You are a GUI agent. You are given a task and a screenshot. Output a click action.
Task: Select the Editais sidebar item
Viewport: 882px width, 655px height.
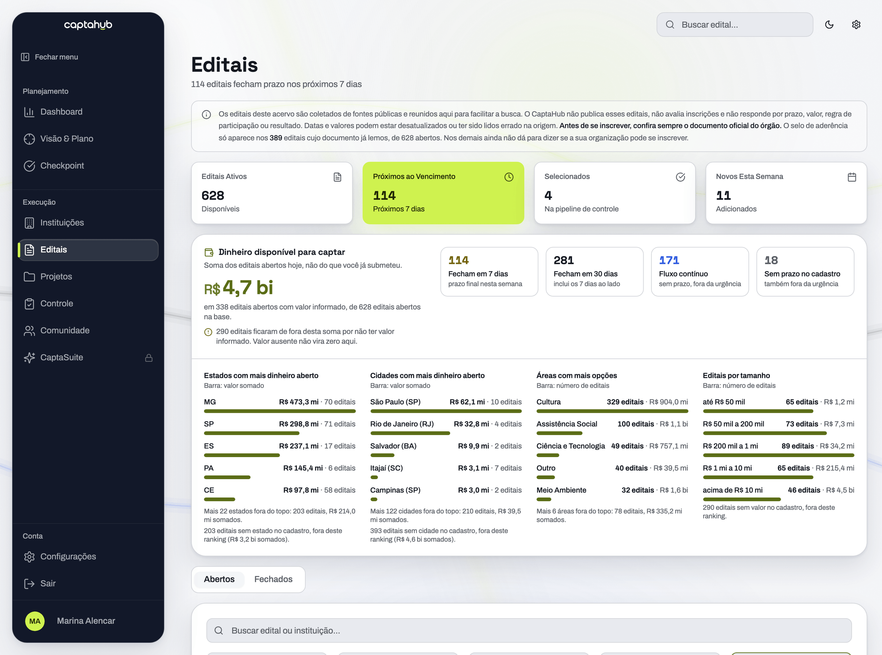click(88, 250)
